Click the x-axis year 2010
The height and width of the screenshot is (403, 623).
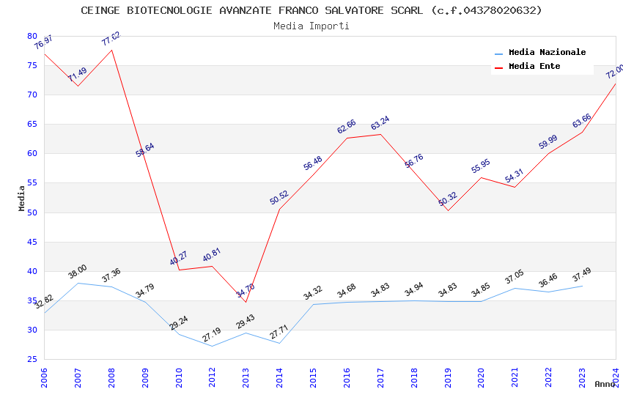(179, 377)
